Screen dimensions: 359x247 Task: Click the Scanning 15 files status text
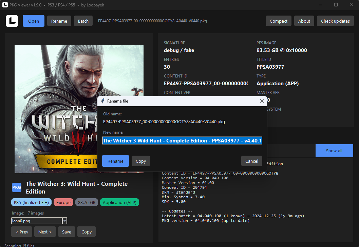pyautogui.click(x=21, y=245)
